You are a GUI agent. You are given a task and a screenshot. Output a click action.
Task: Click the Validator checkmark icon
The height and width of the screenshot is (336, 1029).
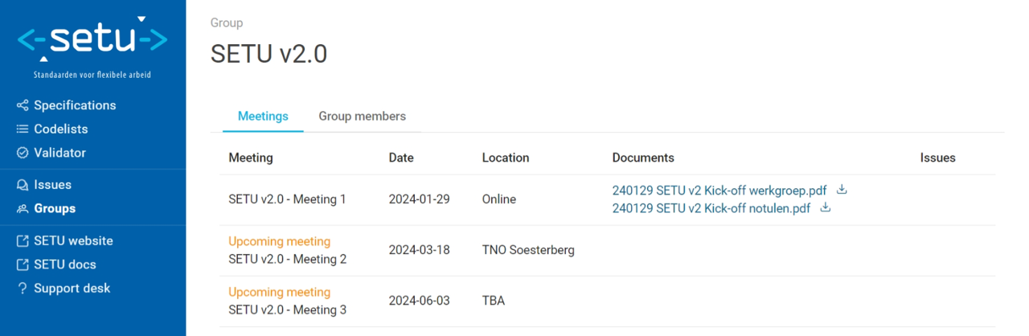23,153
